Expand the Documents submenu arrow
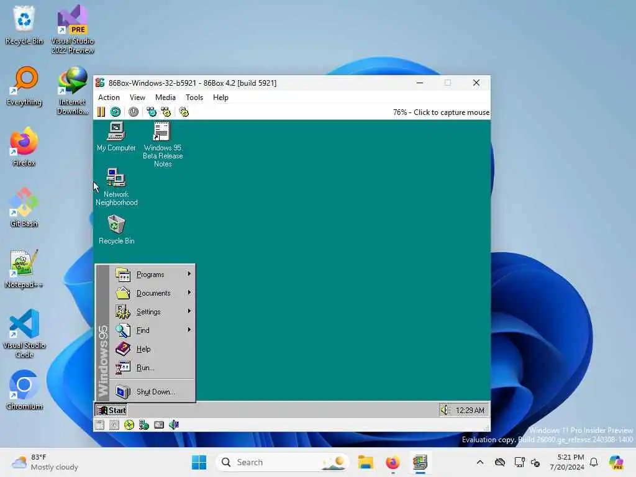The width and height of the screenshot is (636, 477). pos(189,293)
